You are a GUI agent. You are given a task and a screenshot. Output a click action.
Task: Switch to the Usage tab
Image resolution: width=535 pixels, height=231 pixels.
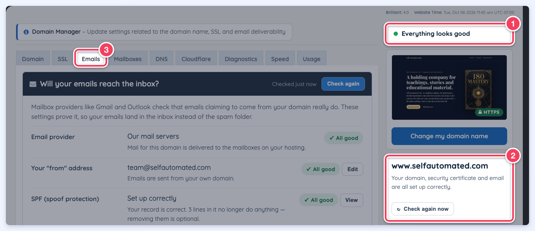click(x=312, y=59)
